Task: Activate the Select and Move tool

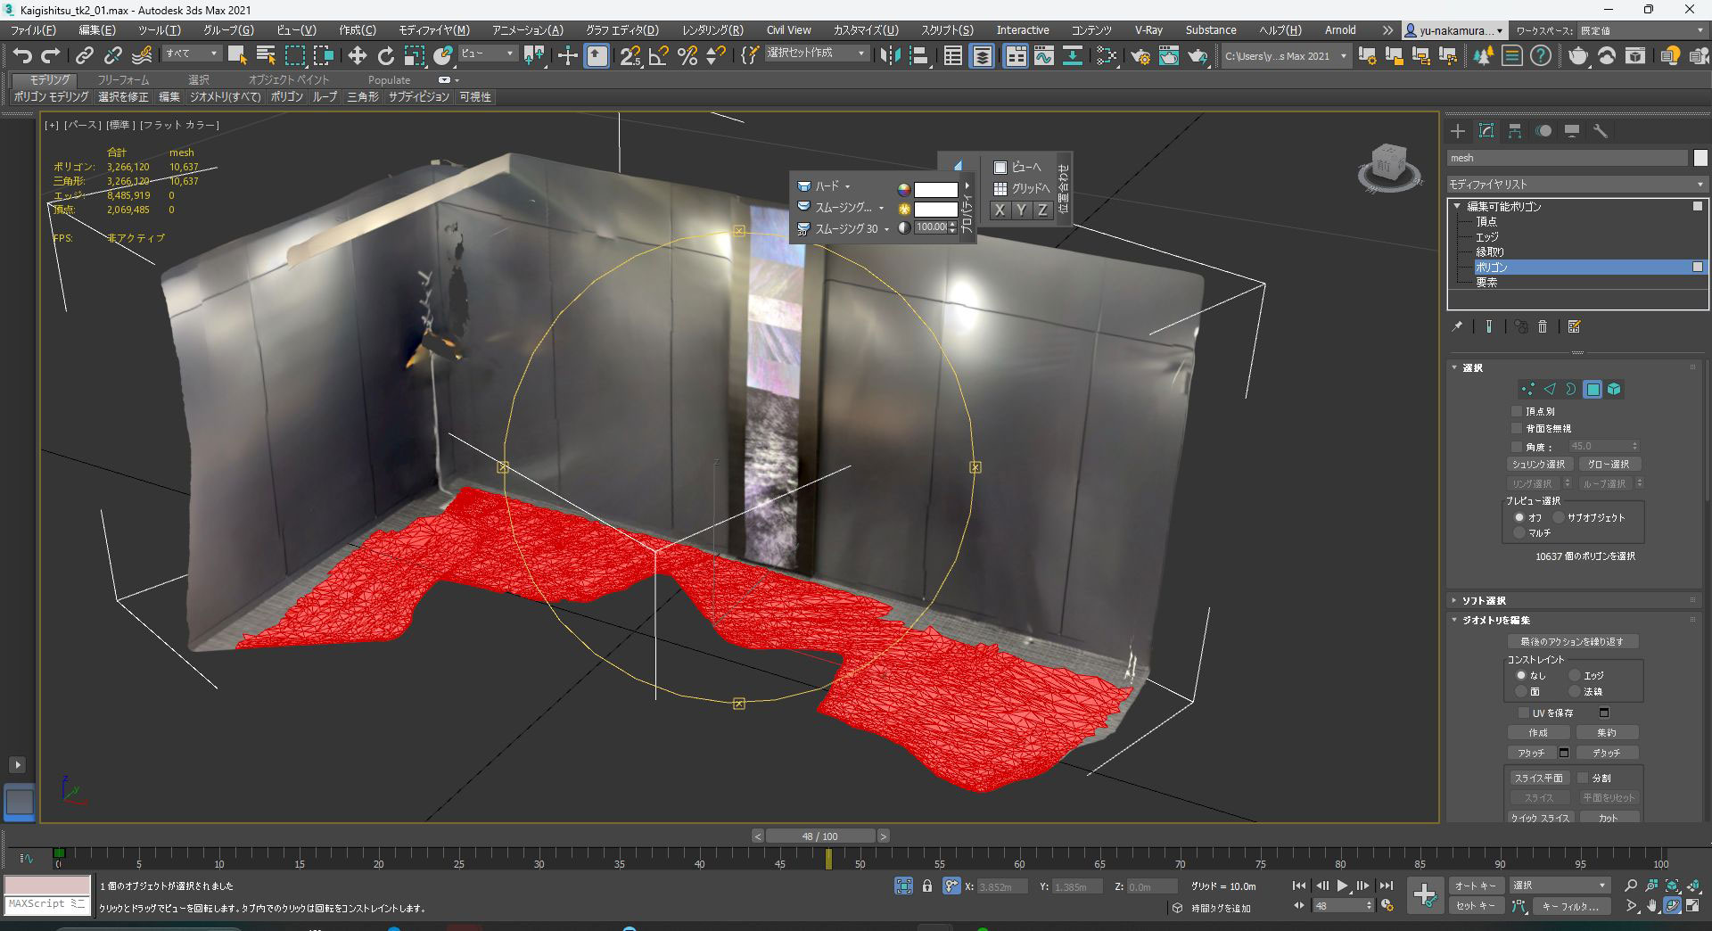Action: (x=357, y=56)
